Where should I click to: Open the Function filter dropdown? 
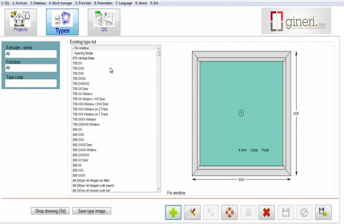tap(31, 68)
